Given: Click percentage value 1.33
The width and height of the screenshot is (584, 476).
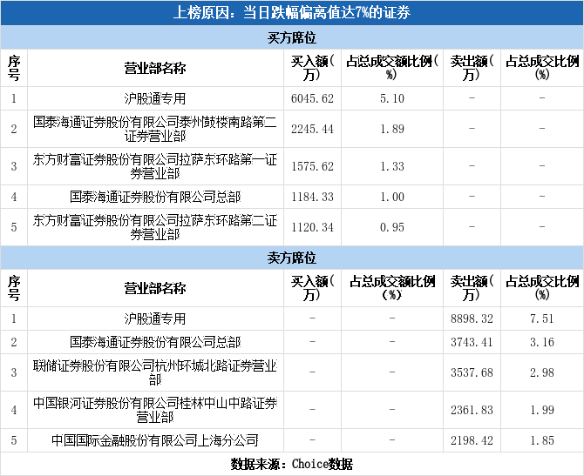Looking at the screenshot, I should tap(392, 166).
